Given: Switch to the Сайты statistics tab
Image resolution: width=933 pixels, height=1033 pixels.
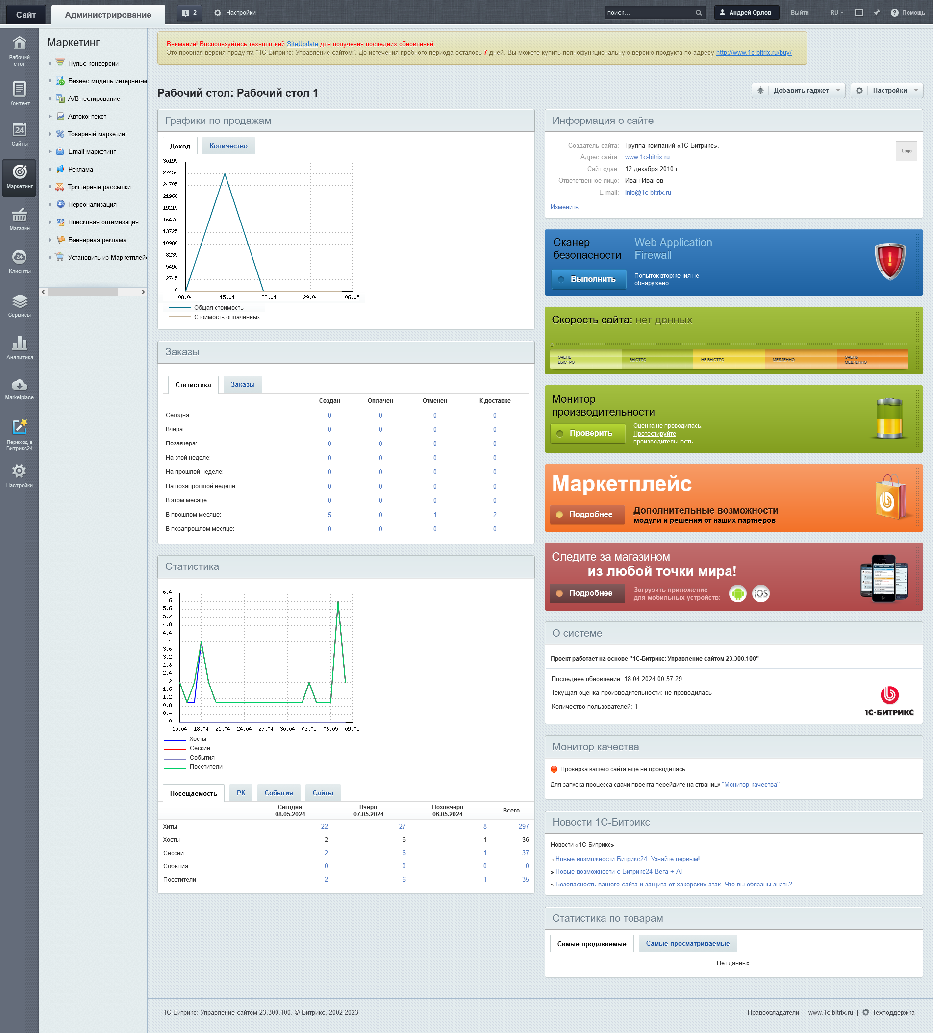Looking at the screenshot, I should [x=323, y=793].
